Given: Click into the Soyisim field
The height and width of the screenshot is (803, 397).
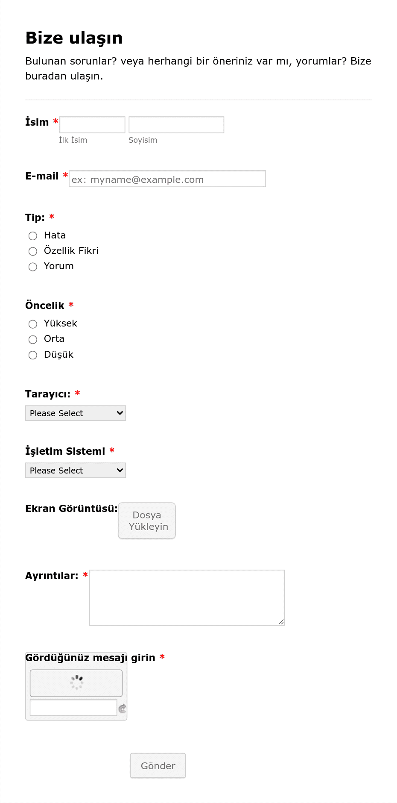Looking at the screenshot, I should (x=176, y=125).
